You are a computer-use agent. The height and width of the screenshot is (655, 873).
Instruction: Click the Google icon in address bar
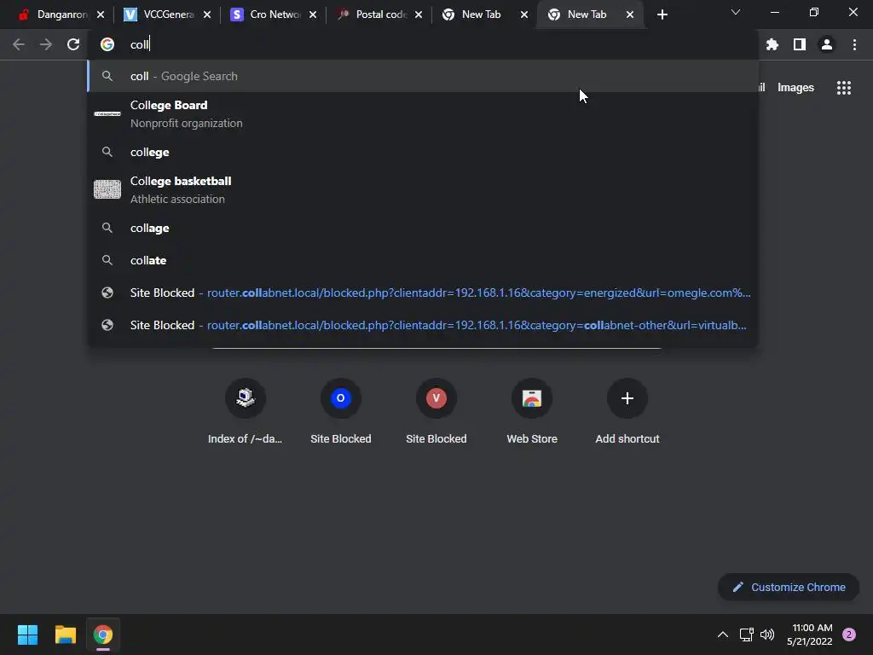107,44
